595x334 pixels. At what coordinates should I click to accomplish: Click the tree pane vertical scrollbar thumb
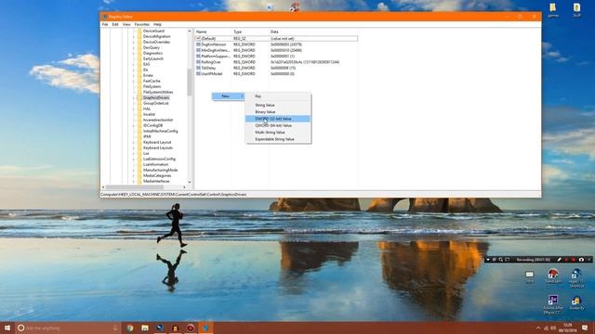tap(190, 83)
